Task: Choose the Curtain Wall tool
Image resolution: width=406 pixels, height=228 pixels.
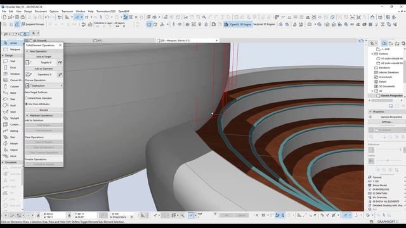Action: 11,125
